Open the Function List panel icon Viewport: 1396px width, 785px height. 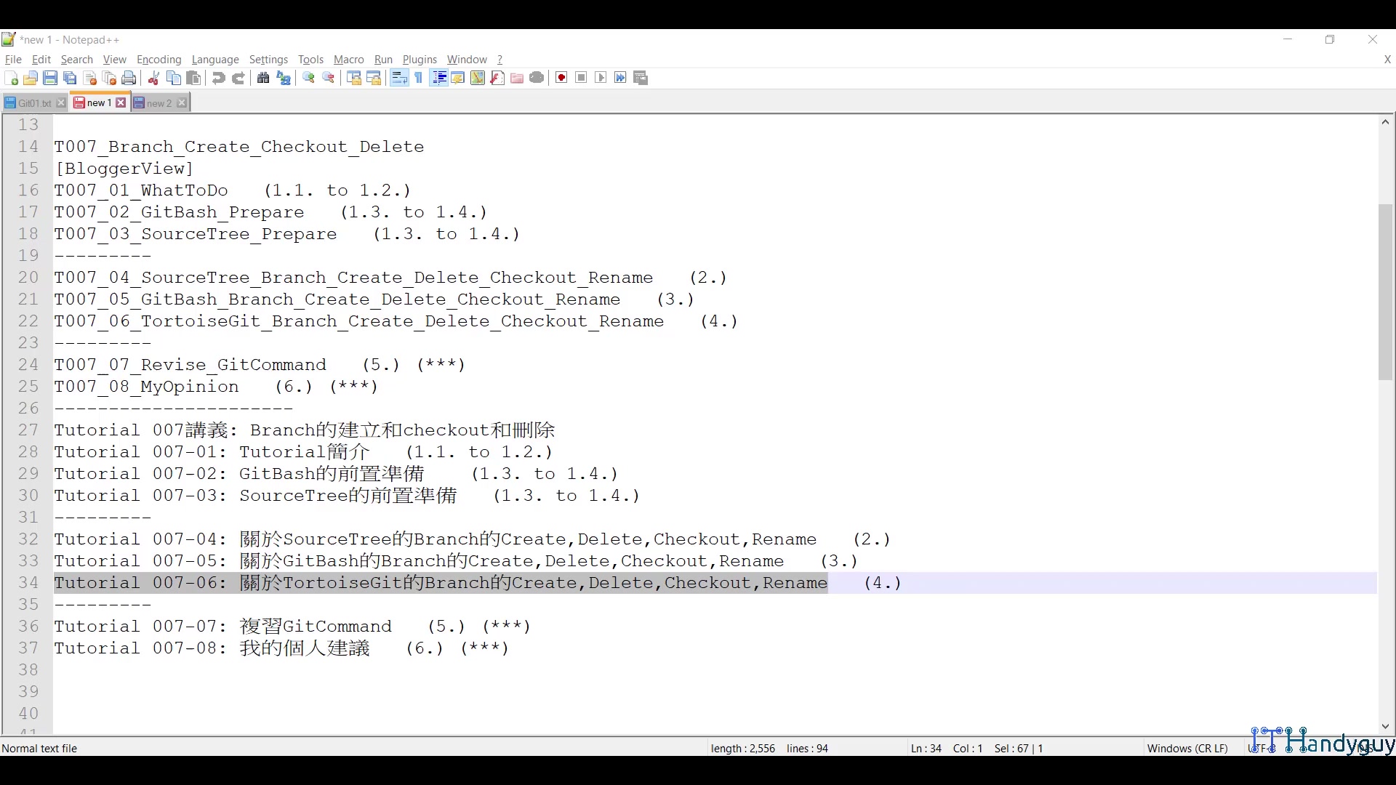497,78
